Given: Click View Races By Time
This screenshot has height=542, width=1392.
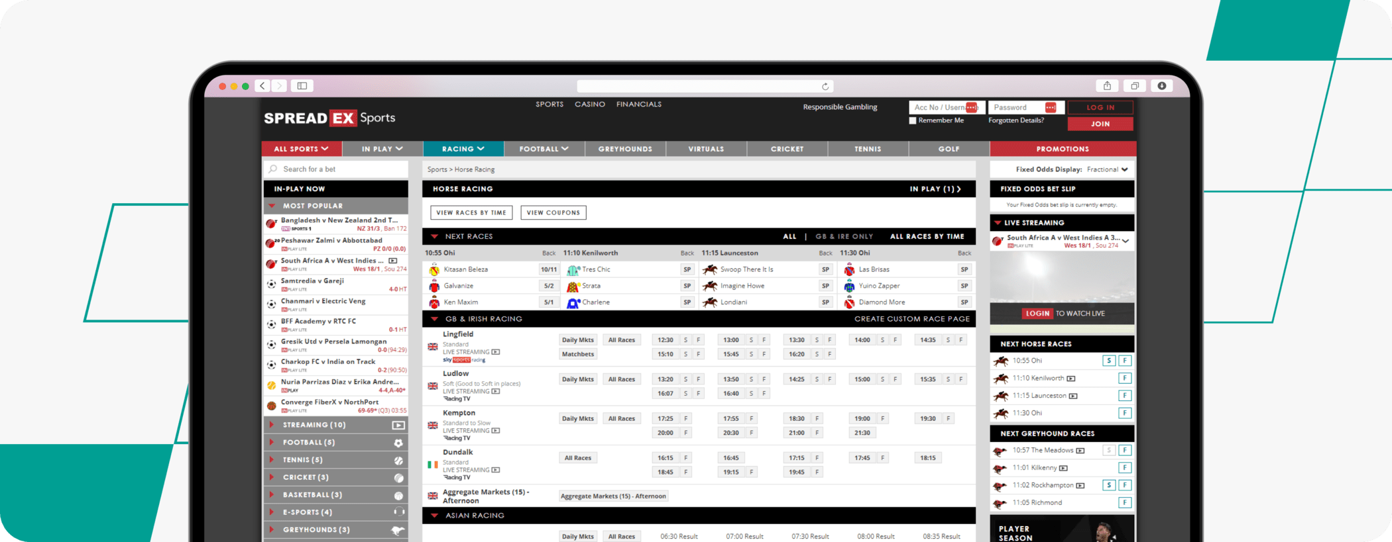Looking at the screenshot, I should tap(471, 212).
